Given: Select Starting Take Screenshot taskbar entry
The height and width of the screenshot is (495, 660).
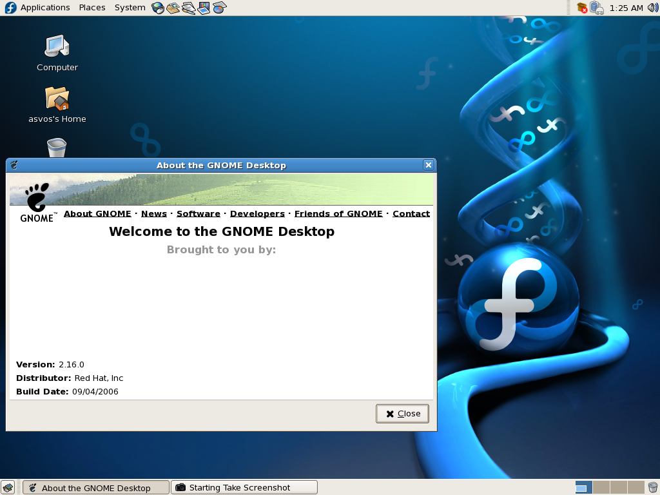Looking at the screenshot, I should tap(244, 487).
